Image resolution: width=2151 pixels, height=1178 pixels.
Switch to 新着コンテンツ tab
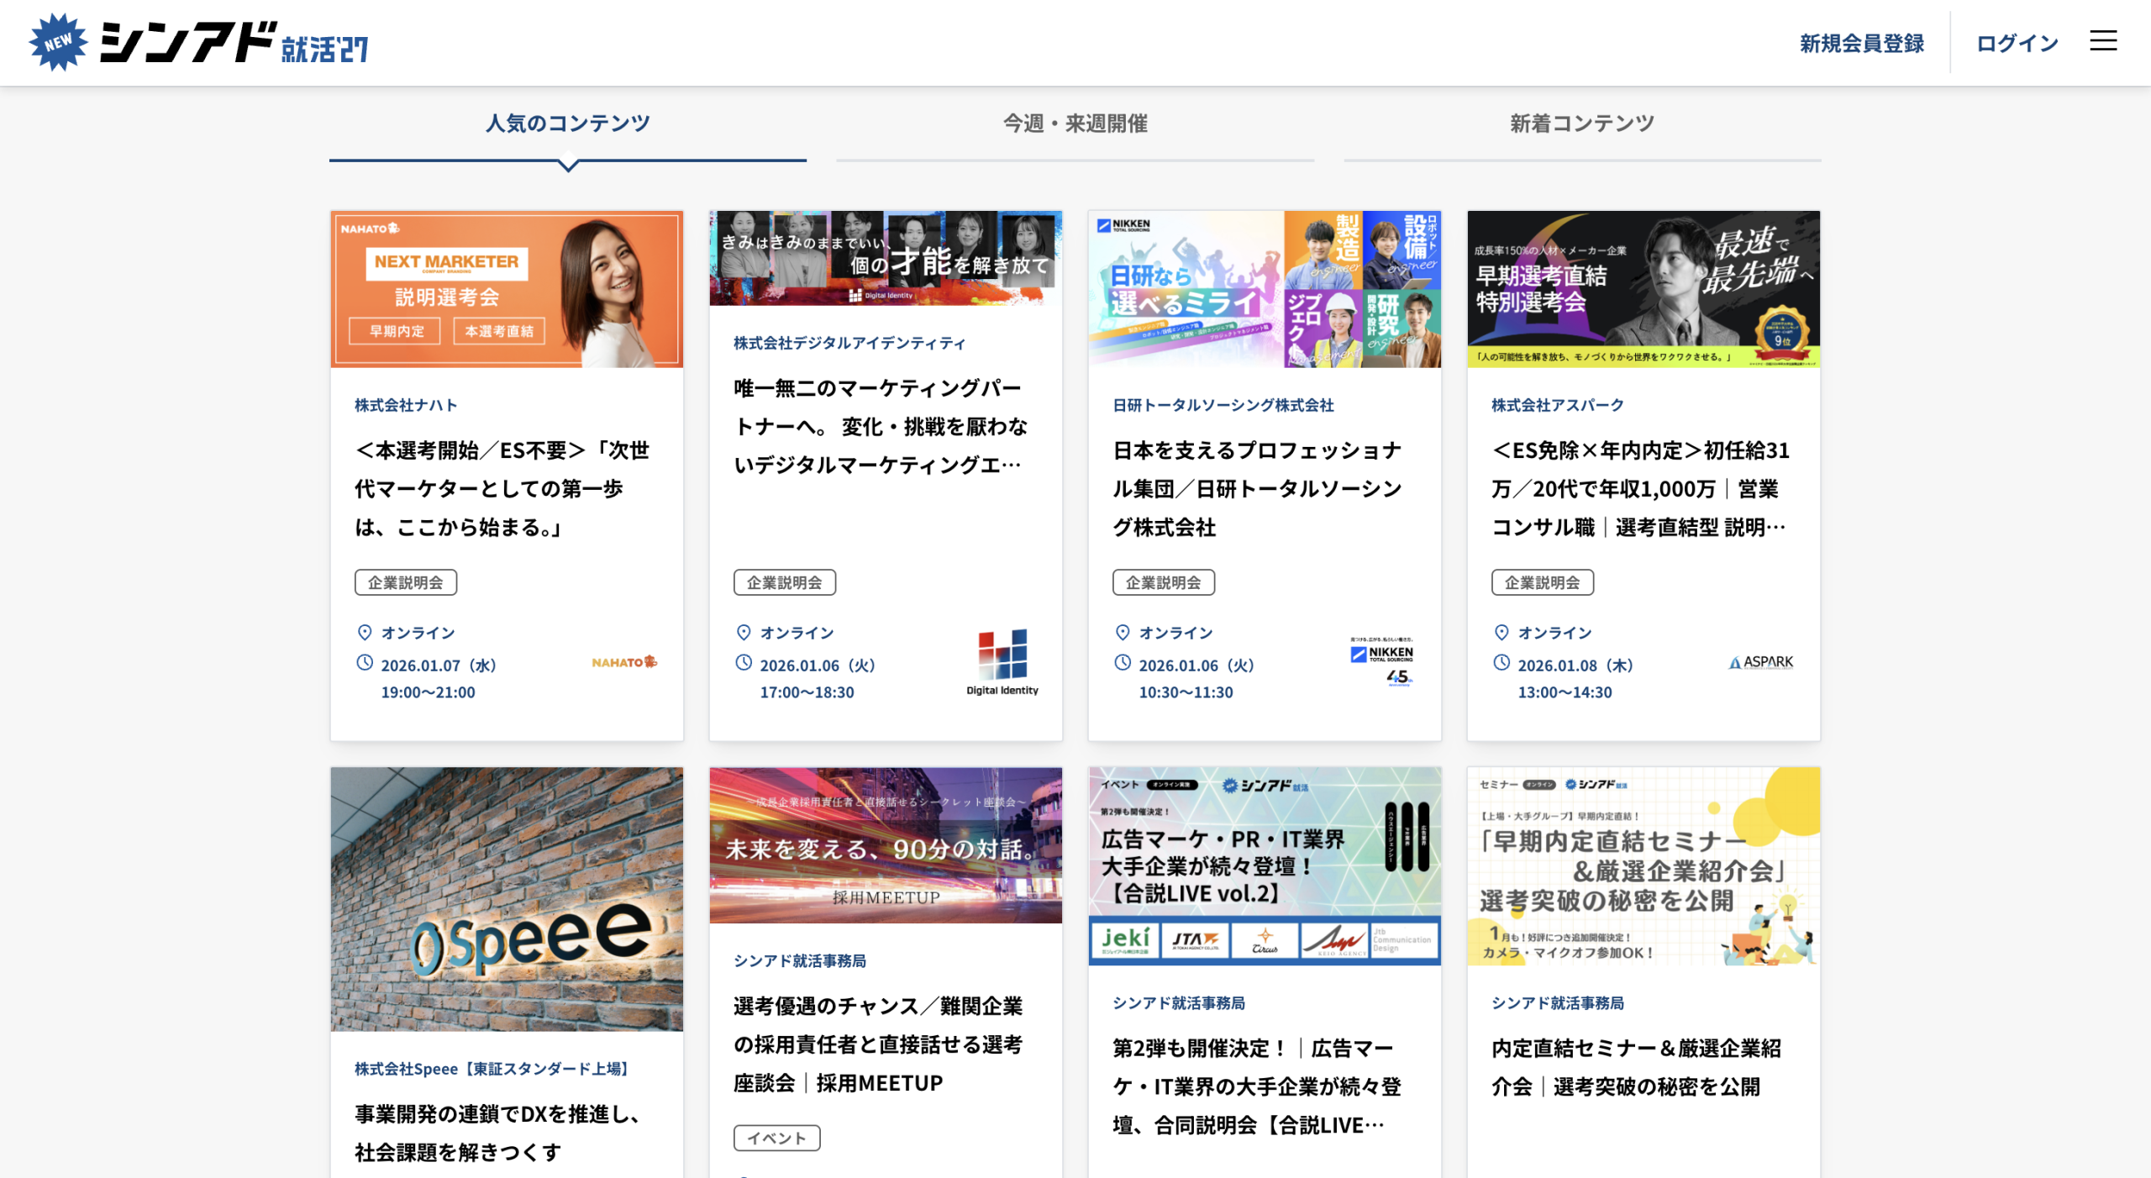click(1581, 124)
